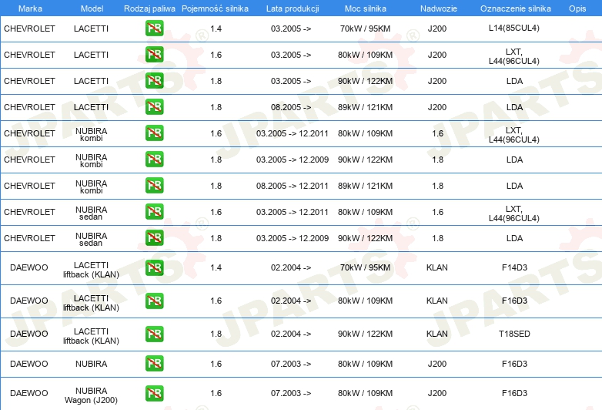Select the T18SED engine code cell
The width and height of the screenshot is (602, 410).
(514, 334)
